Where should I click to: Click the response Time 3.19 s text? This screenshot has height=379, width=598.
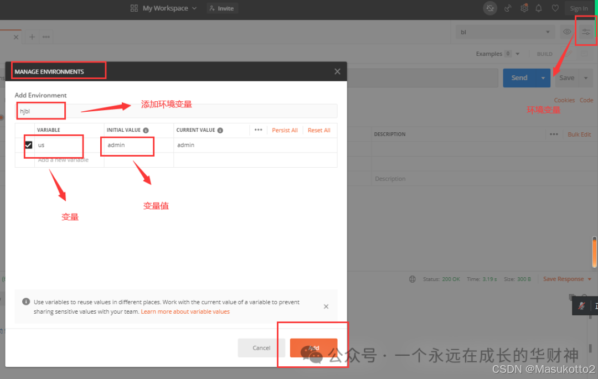tap(482, 279)
